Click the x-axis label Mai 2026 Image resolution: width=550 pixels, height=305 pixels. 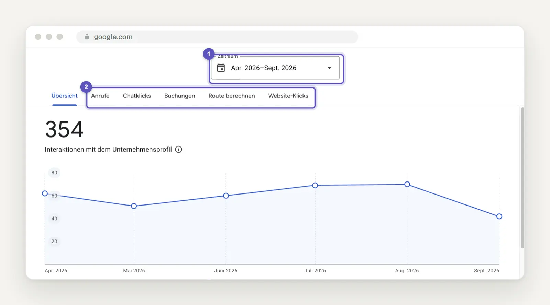[x=134, y=271]
